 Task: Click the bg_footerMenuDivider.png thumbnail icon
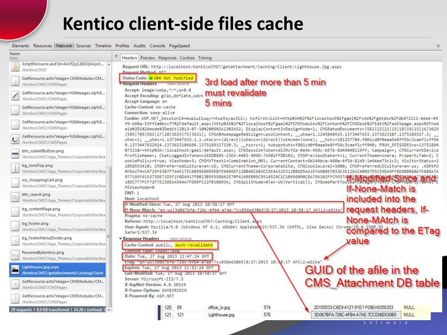[x=15, y=241]
